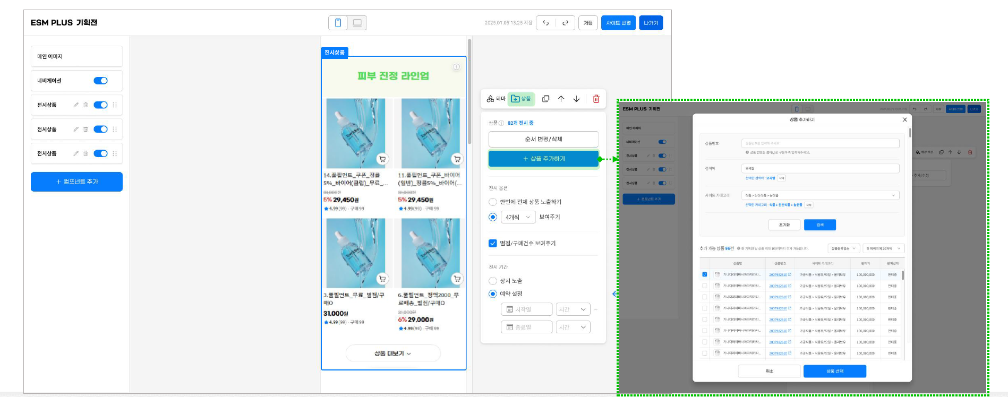Click the trash icon on the bottom 전시상품 row
Screen dimensions: 1008x397
[x=86, y=153]
